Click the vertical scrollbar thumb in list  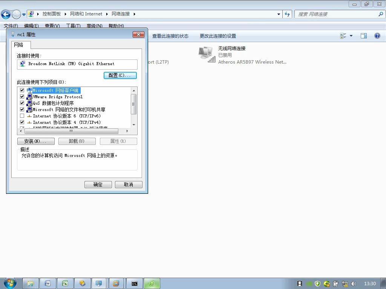point(134,104)
